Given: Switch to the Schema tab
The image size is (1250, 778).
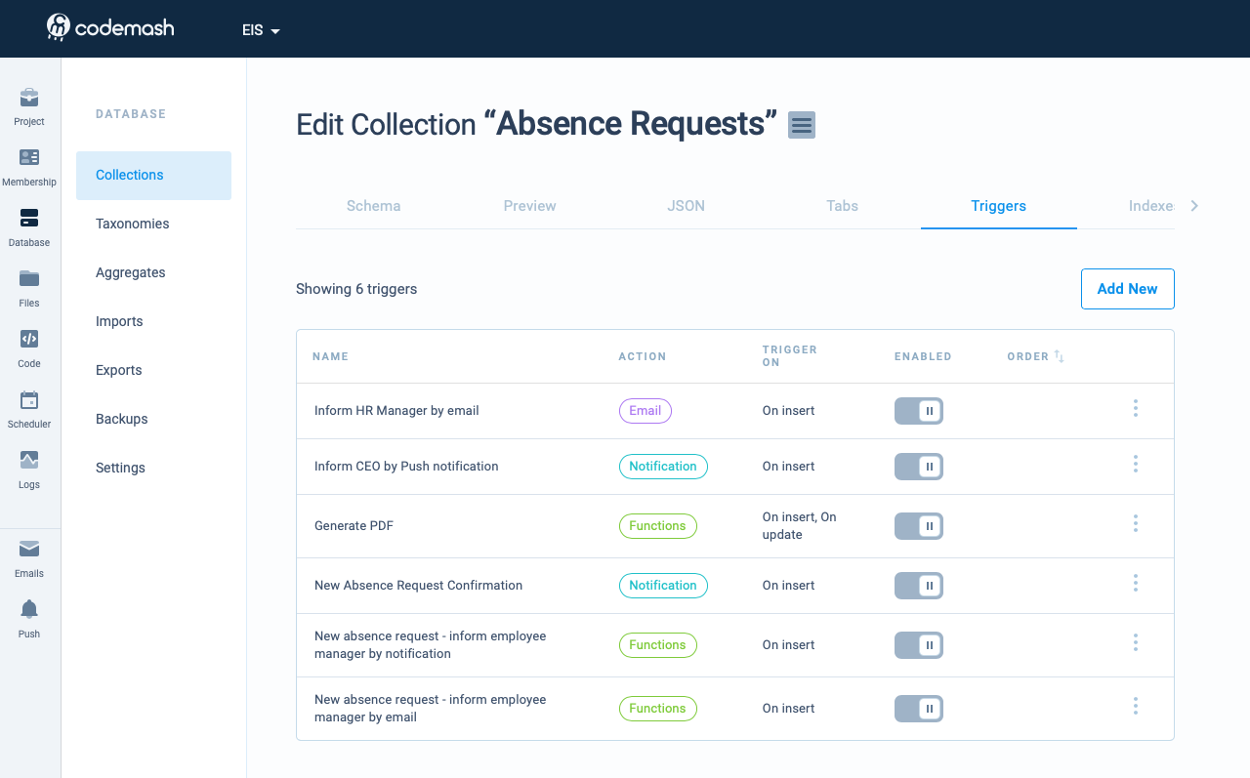Looking at the screenshot, I should point(373,206).
